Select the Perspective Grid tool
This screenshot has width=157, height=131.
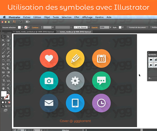point(8,68)
